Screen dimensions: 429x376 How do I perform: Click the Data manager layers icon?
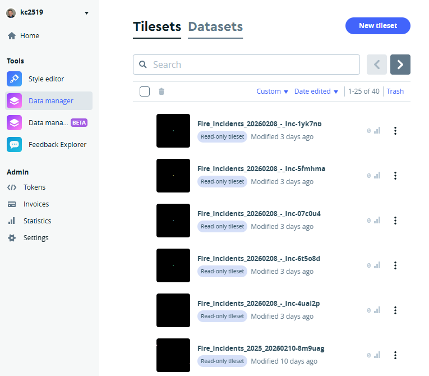click(x=15, y=101)
